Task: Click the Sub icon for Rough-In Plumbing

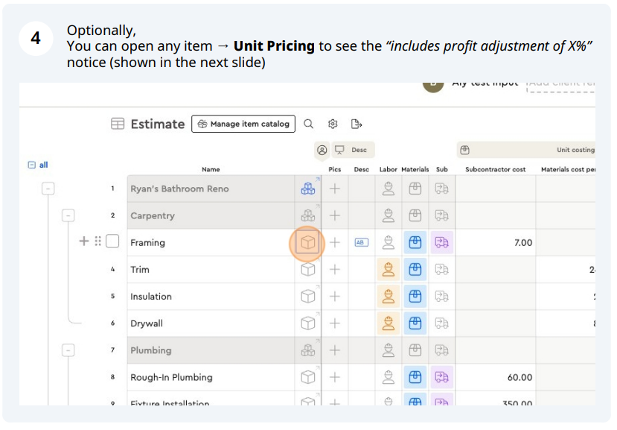Action: tap(441, 377)
